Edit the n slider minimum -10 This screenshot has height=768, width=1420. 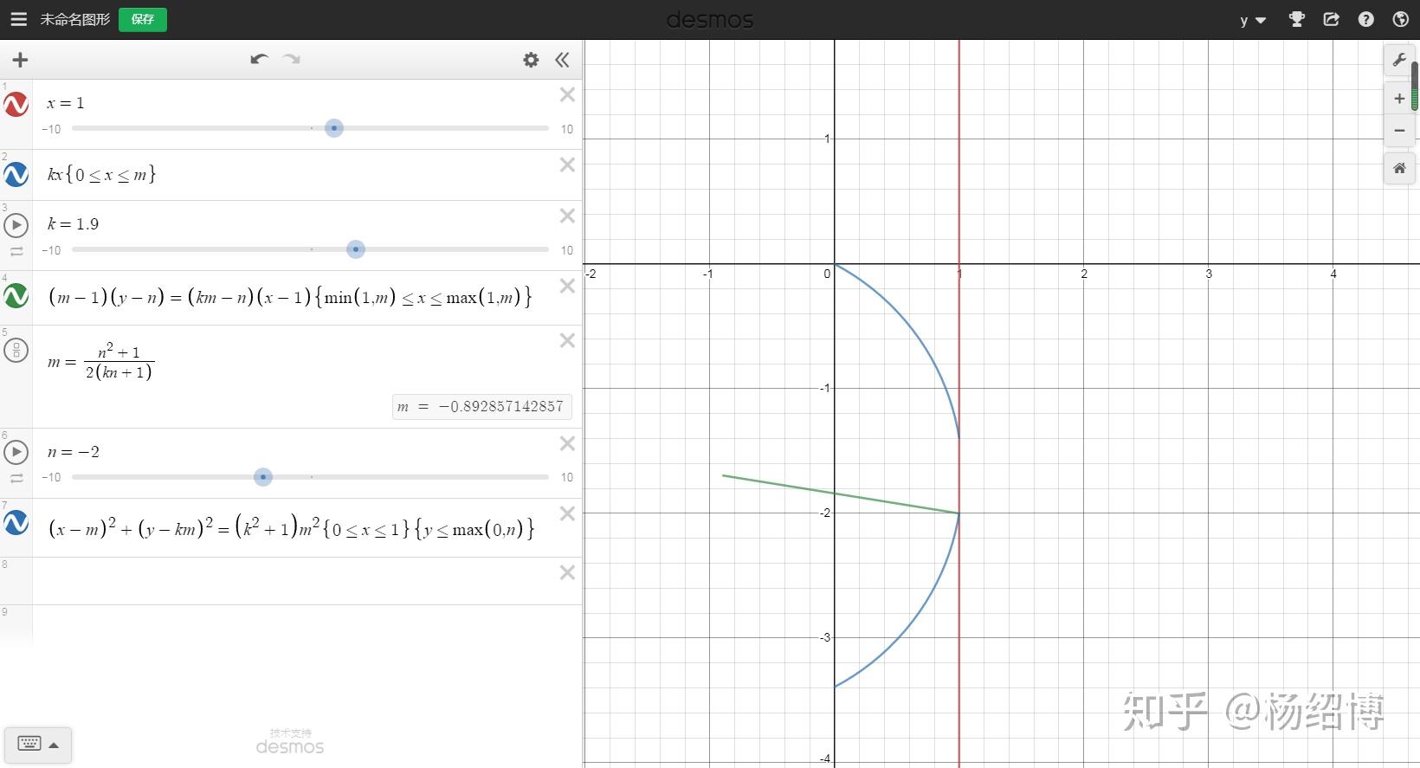click(52, 477)
